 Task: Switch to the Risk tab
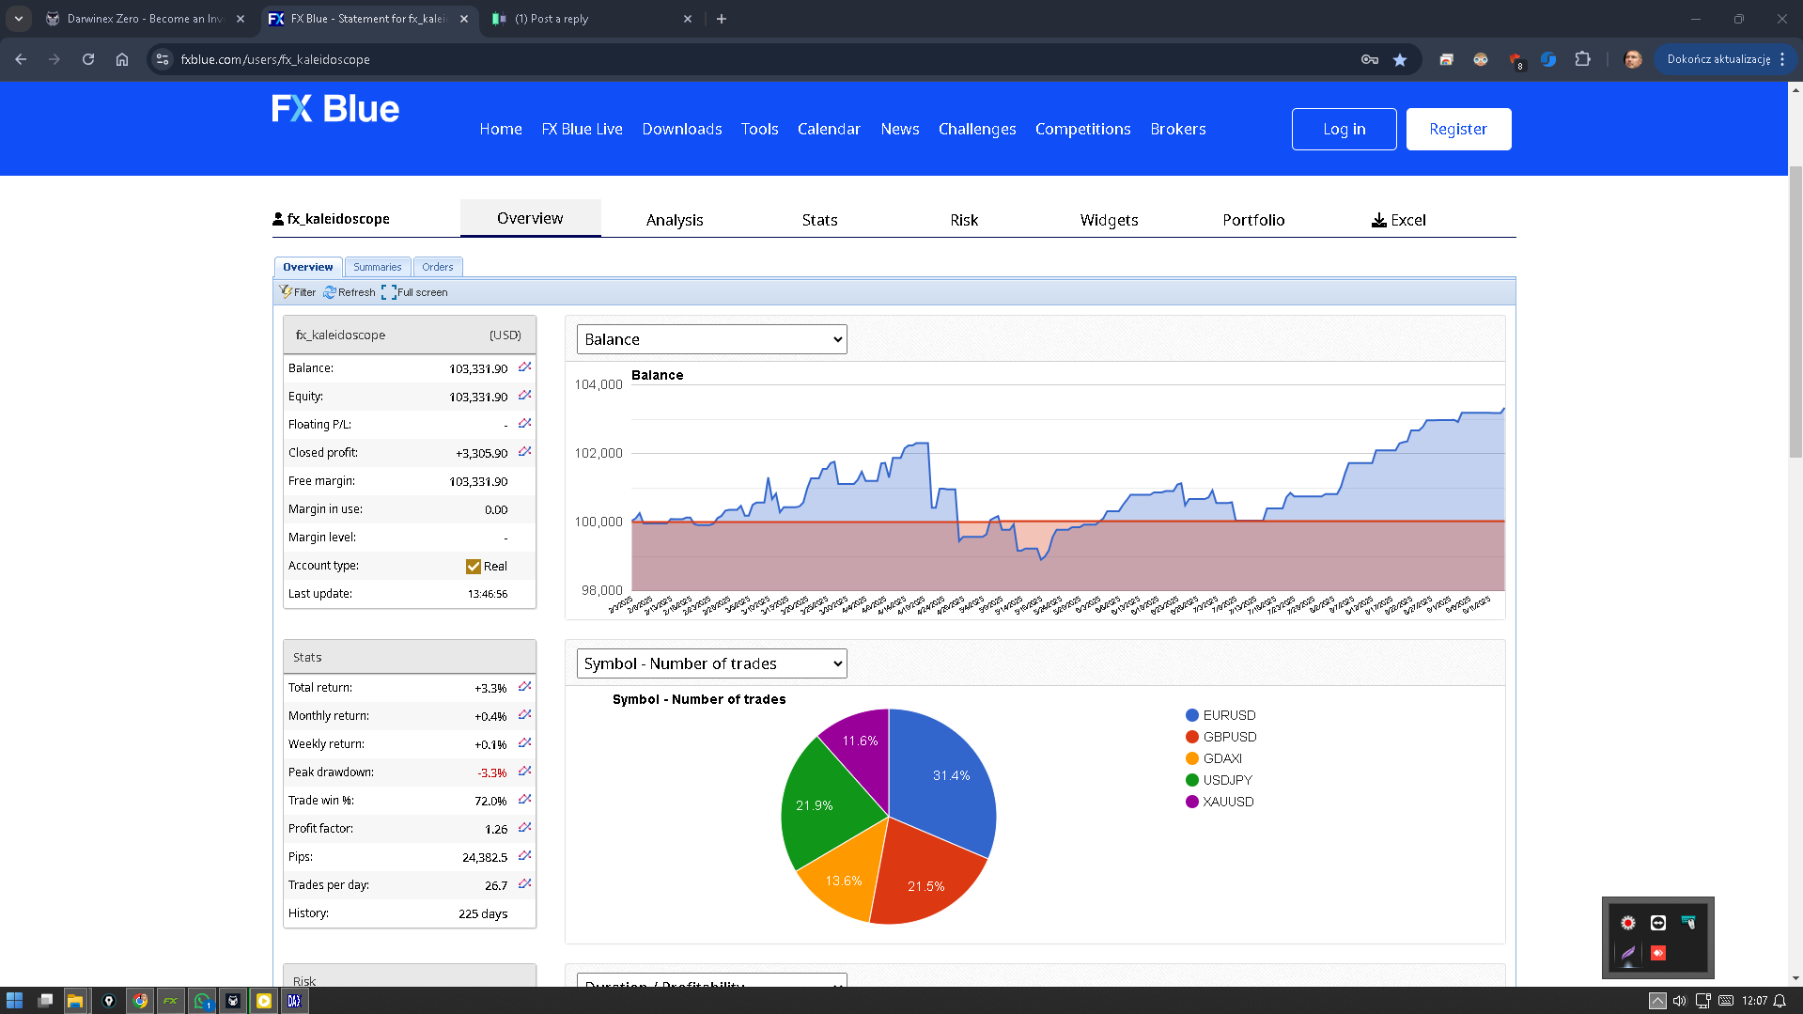[x=963, y=220]
